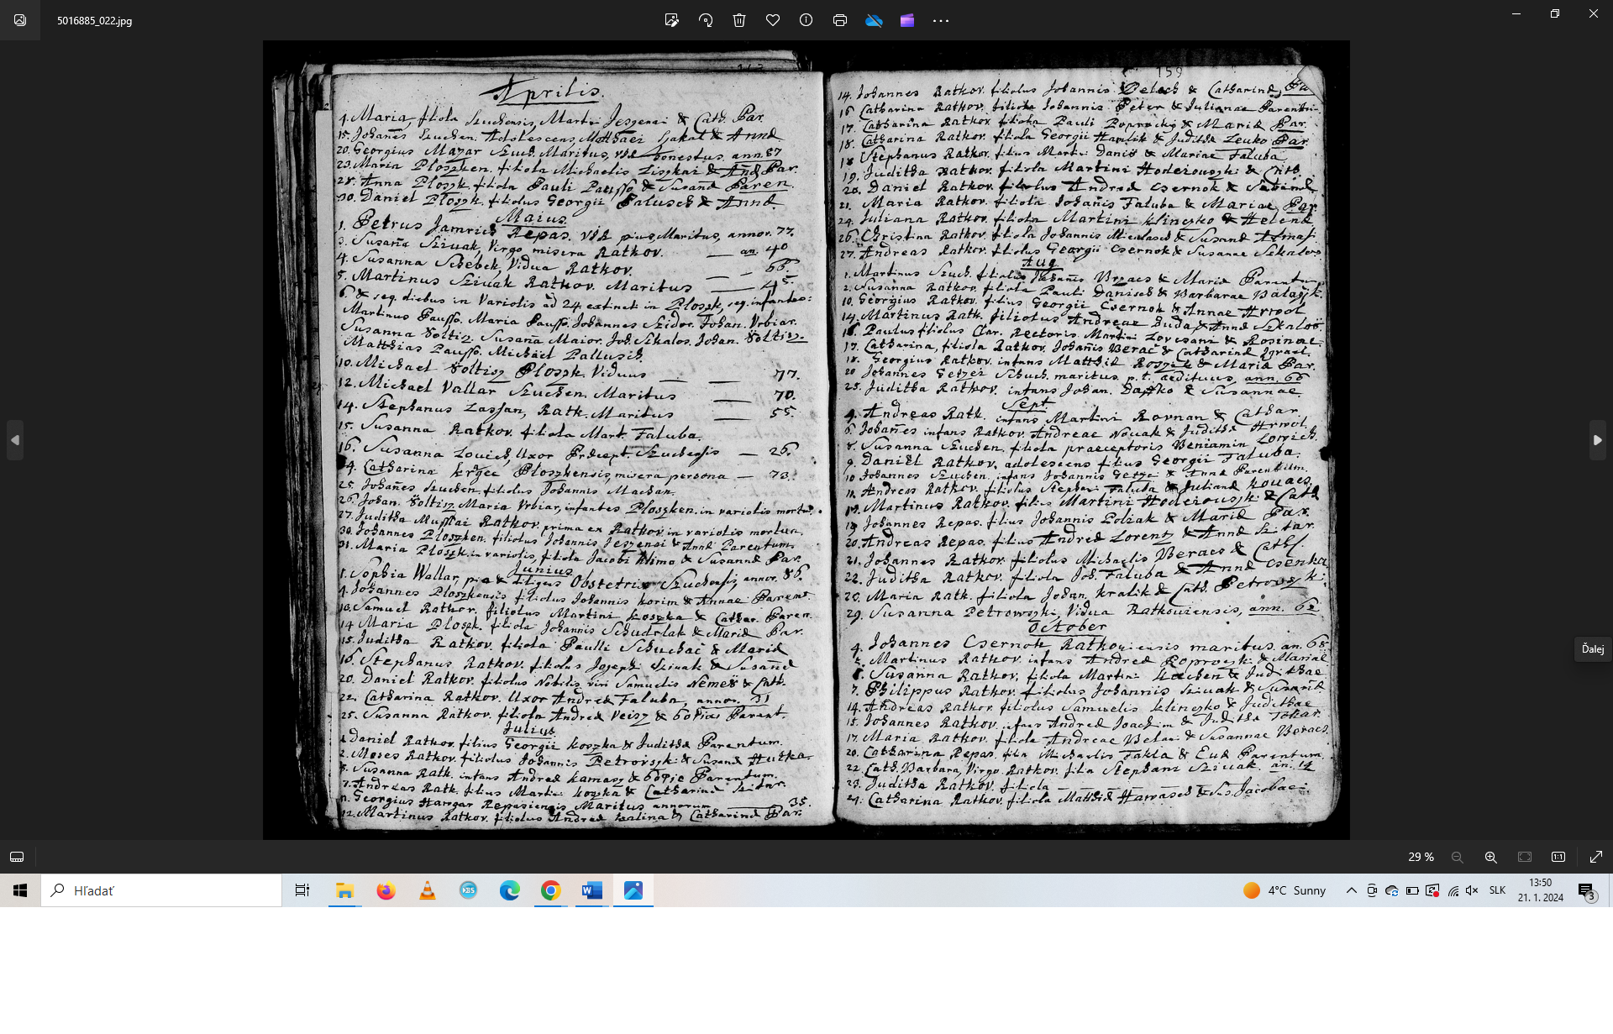Enter full screen mode
The height and width of the screenshot is (1034, 1613).
[1596, 857]
